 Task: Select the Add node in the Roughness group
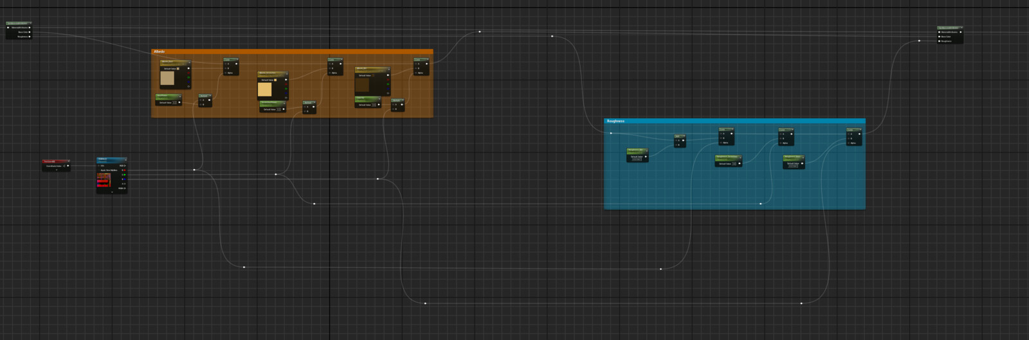pyautogui.click(x=680, y=141)
